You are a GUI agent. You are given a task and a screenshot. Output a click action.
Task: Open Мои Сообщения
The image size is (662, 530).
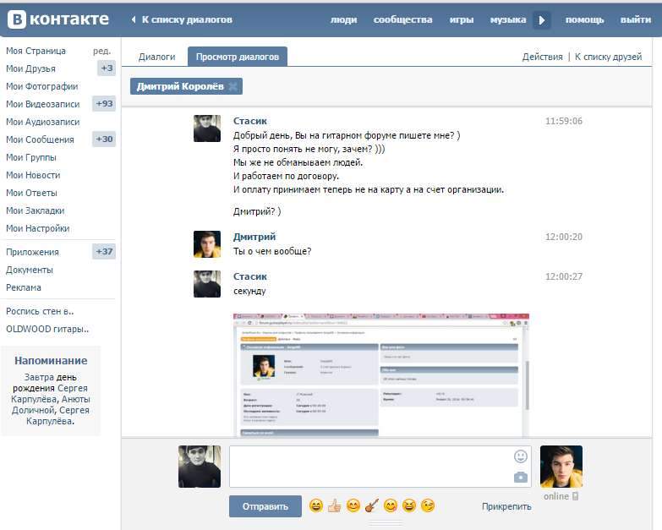click(x=40, y=139)
